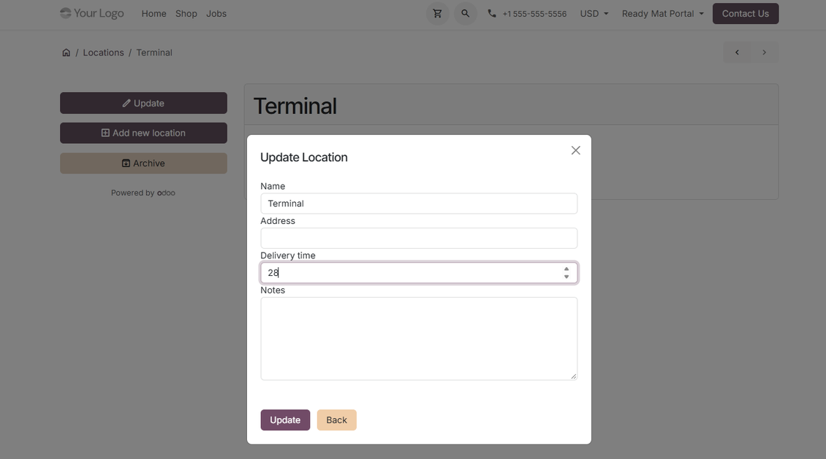Click the Archive button

click(x=143, y=163)
